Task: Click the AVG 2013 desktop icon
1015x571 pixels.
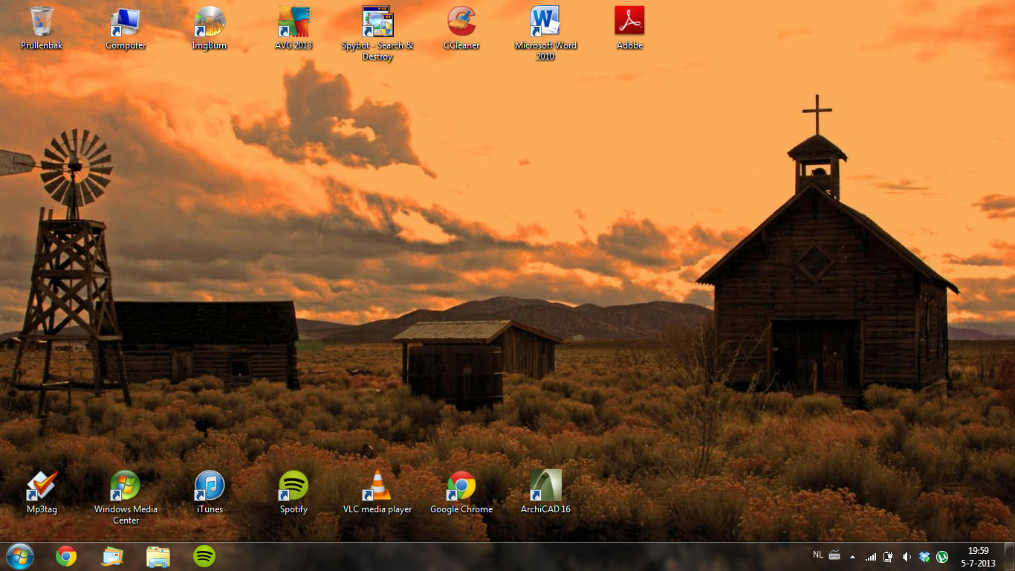Action: [x=294, y=22]
